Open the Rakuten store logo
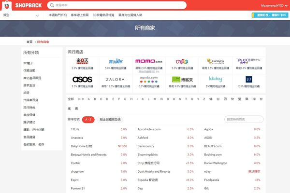 point(82,61)
